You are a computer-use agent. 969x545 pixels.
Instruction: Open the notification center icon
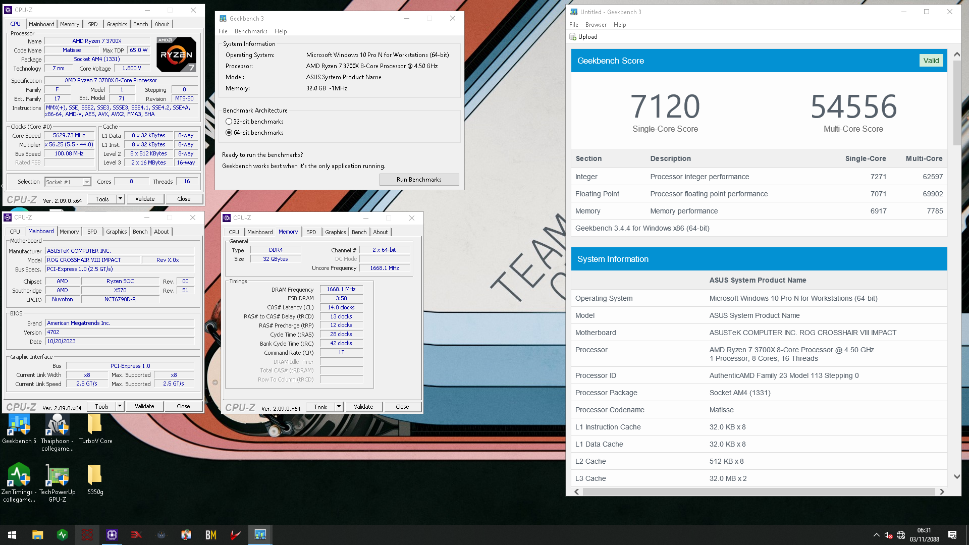pyautogui.click(x=952, y=535)
